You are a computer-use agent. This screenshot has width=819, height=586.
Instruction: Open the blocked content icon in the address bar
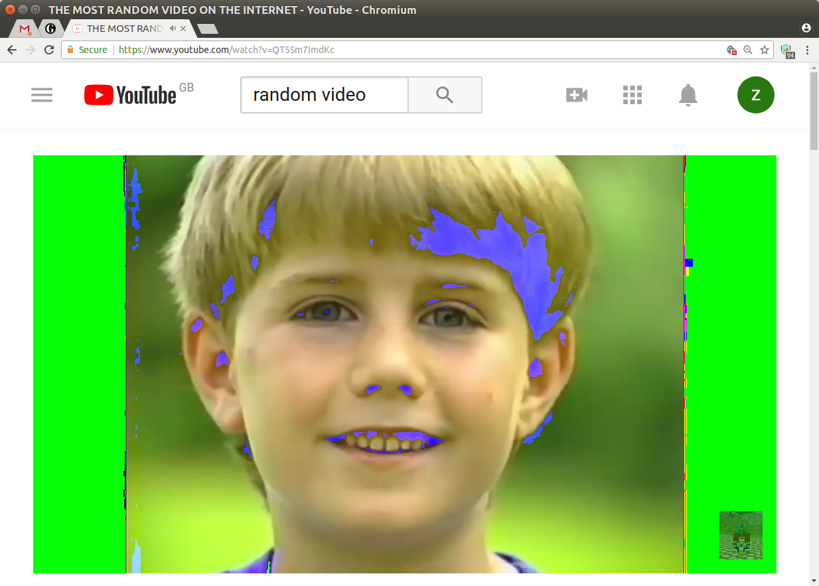(x=731, y=50)
